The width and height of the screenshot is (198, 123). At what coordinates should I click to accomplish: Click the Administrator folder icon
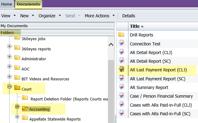(x=17, y=57)
